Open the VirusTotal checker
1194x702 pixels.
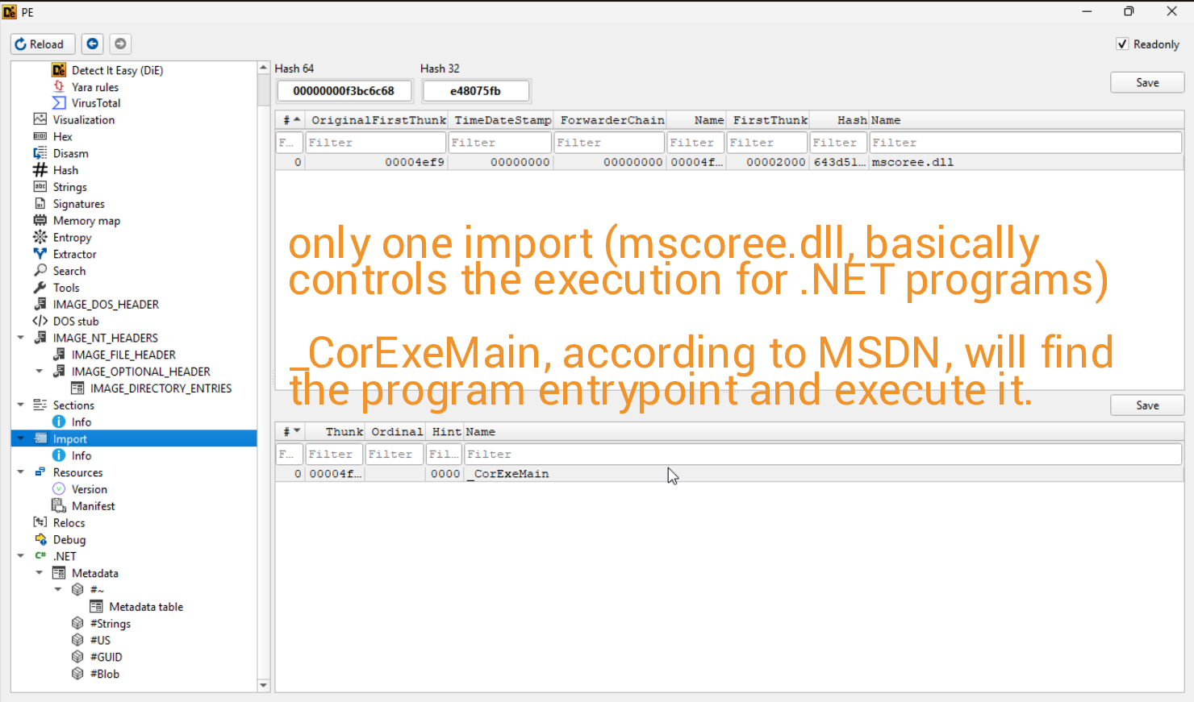coord(94,102)
